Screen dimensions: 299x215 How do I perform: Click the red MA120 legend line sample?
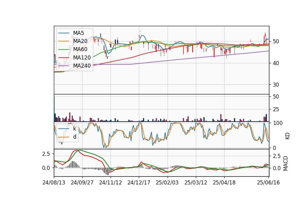64,58
